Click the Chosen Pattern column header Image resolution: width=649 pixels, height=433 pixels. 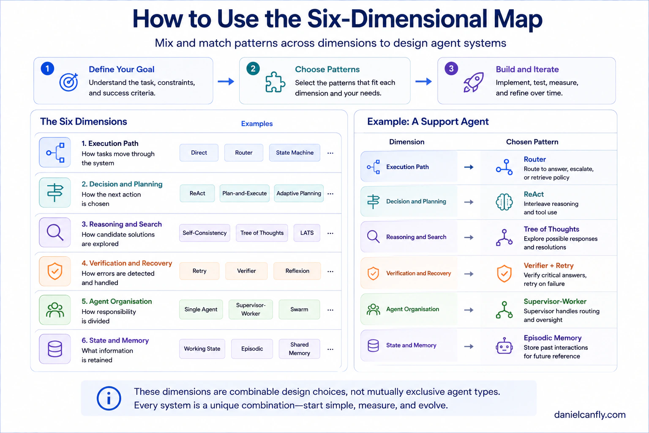tap(532, 142)
